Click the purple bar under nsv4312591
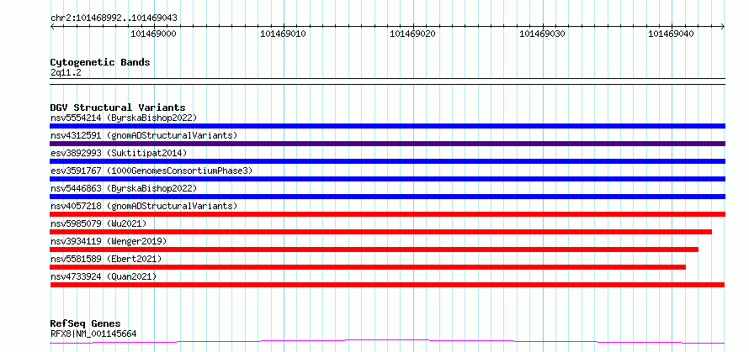This screenshot has height=352, width=749. [387, 144]
